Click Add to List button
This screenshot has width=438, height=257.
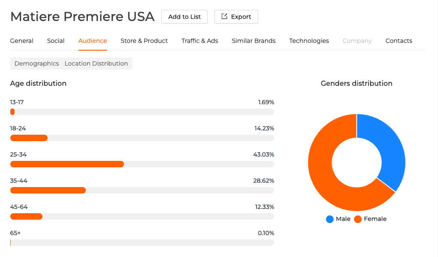pyautogui.click(x=184, y=17)
